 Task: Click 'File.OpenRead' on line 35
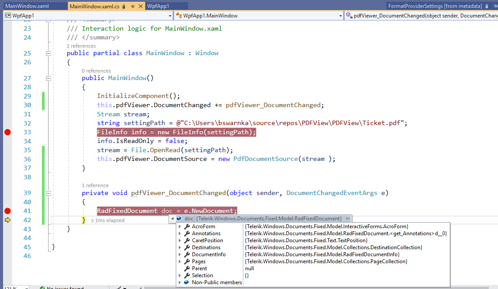click(x=156, y=150)
